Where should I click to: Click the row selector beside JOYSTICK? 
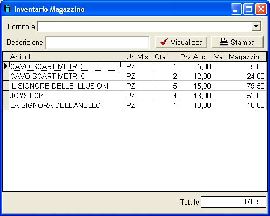pos(6,96)
